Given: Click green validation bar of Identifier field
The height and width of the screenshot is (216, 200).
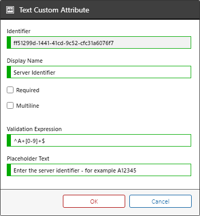Looking at the screenshot, I should pyautogui.click(x=9, y=42).
